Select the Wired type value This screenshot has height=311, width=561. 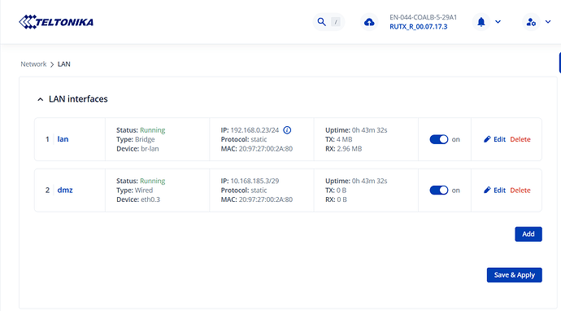click(x=144, y=191)
